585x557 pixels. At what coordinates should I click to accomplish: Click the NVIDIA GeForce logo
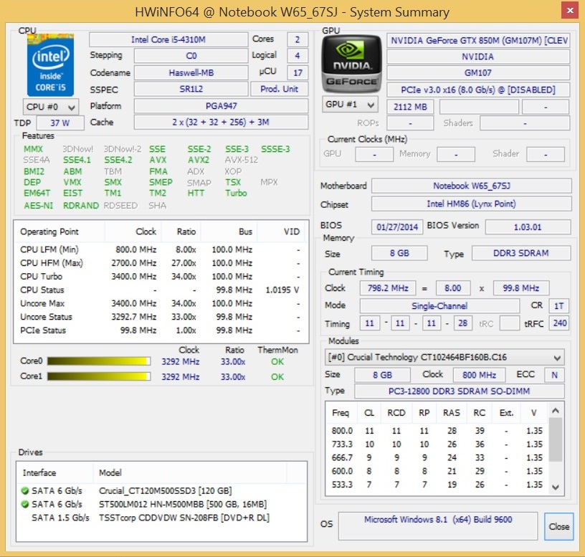pos(351,64)
